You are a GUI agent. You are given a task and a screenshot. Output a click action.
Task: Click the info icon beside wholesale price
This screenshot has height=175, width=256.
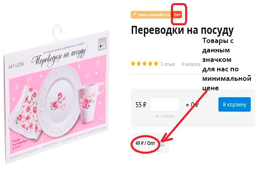162,144
